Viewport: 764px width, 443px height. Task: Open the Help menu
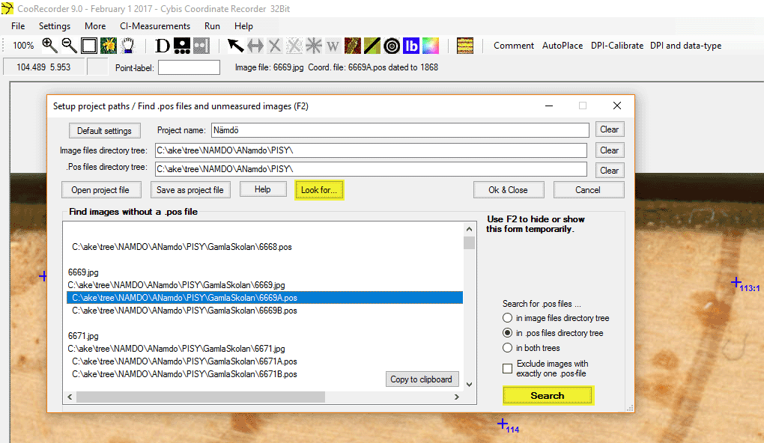(243, 26)
